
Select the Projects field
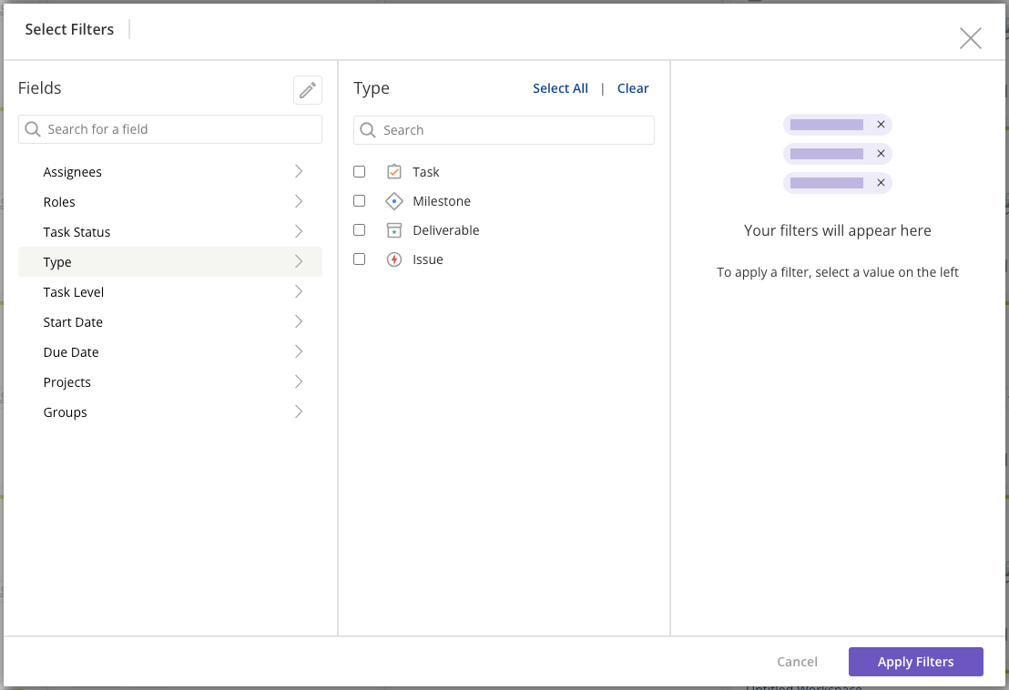pos(170,382)
